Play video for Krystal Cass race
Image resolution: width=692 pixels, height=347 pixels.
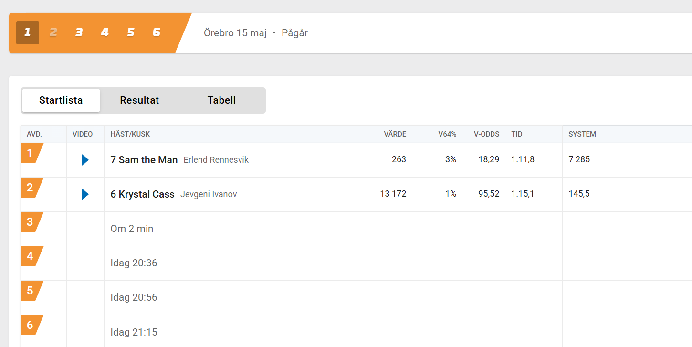(85, 194)
